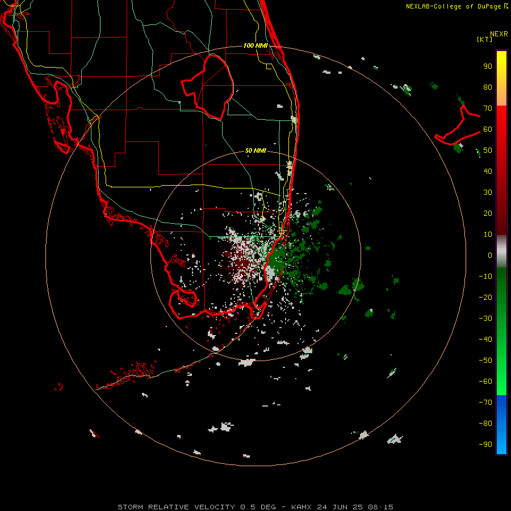Click the -40 value on the velocity scale
This screenshot has height=511, width=511.
click(x=485, y=340)
